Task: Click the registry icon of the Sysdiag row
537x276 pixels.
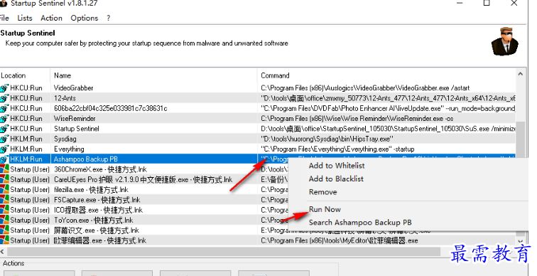Action: (x=4, y=139)
